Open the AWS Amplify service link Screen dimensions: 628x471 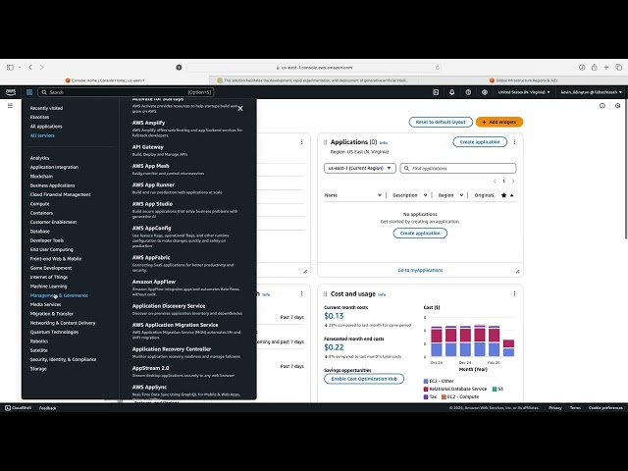[148, 123]
